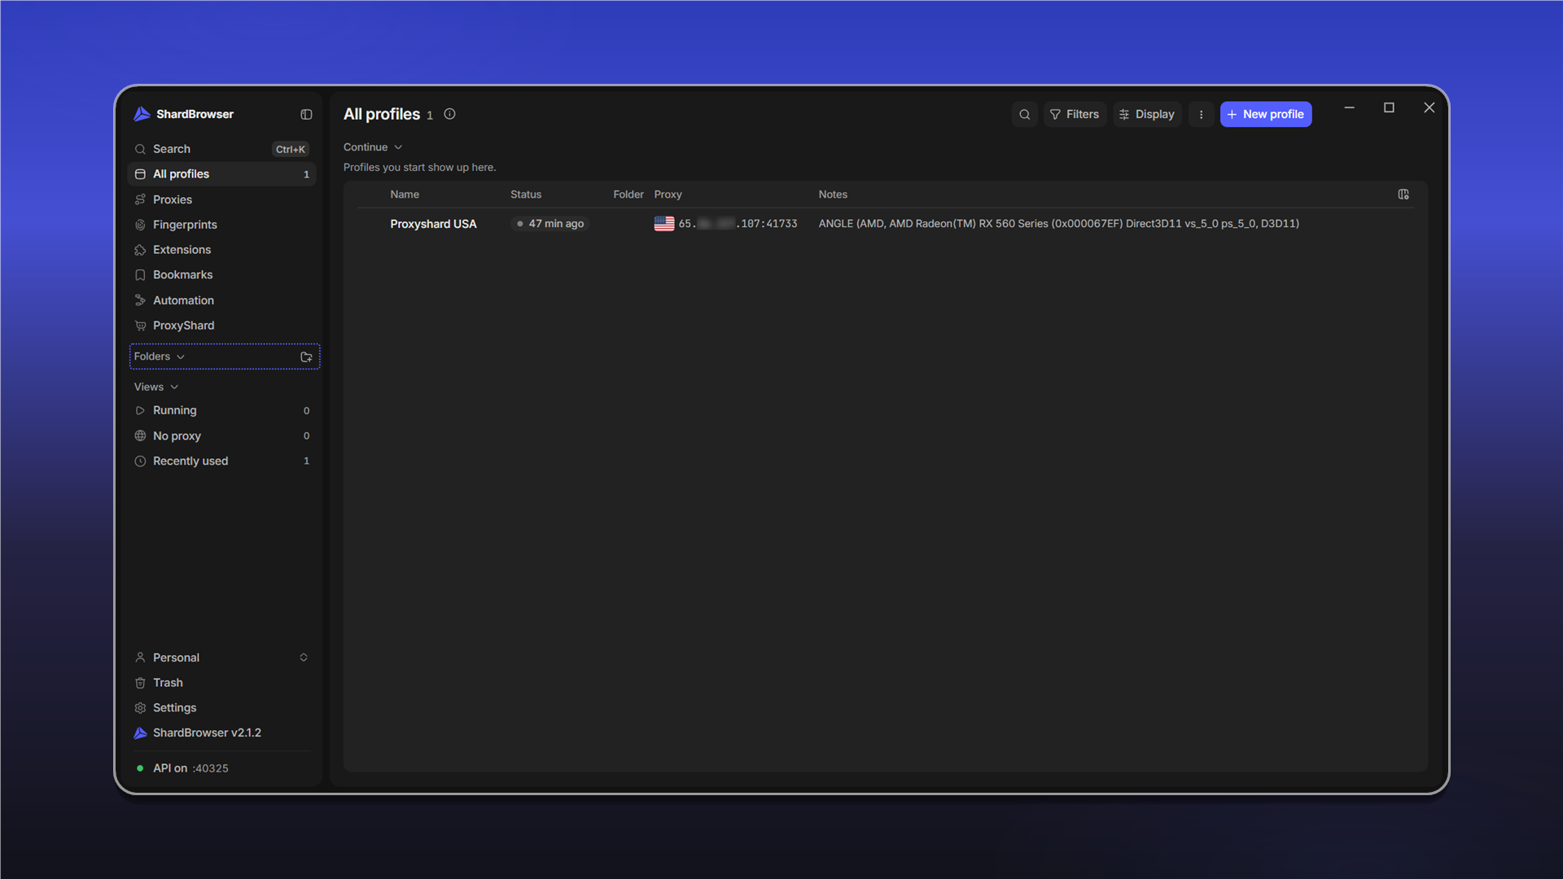The width and height of the screenshot is (1563, 879).
Task: Open Extensions page
Action: click(x=221, y=250)
